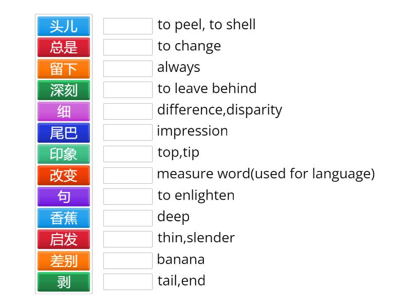Choose the 印象 word tile
The width and height of the screenshot is (411, 308).
pyautogui.click(x=64, y=154)
